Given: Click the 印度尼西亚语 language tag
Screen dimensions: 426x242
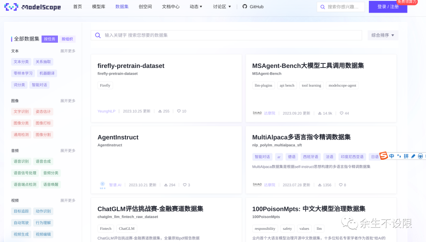Looking at the screenshot, I should tap(352, 157).
